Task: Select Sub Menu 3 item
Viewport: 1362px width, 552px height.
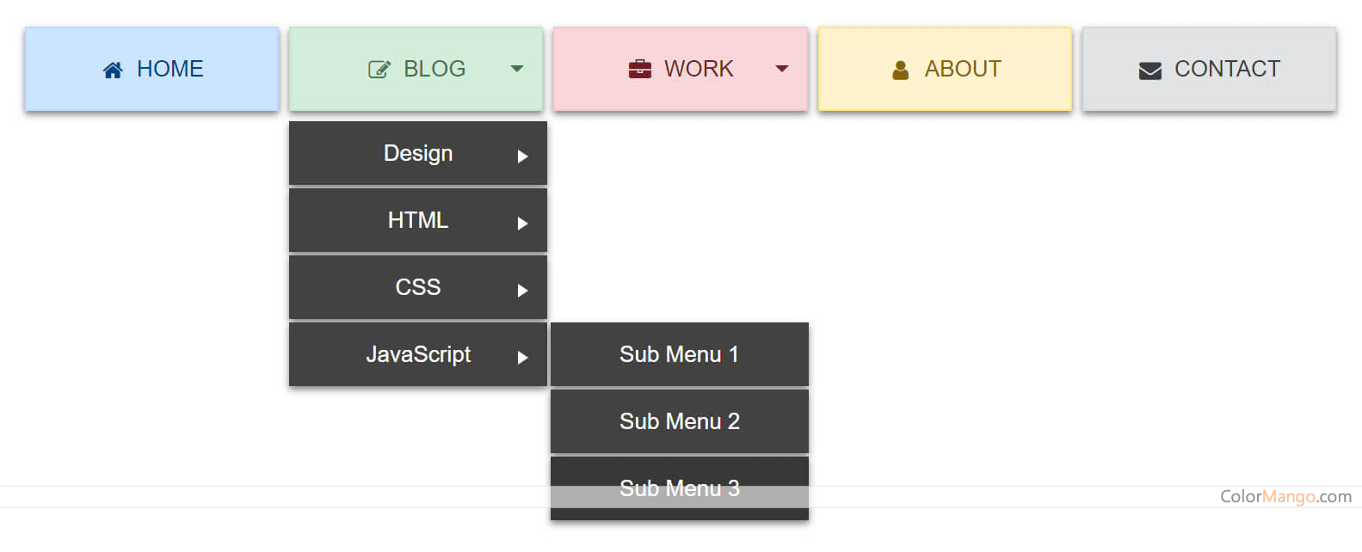Action: pyautogui.click(x=679, y=488)
